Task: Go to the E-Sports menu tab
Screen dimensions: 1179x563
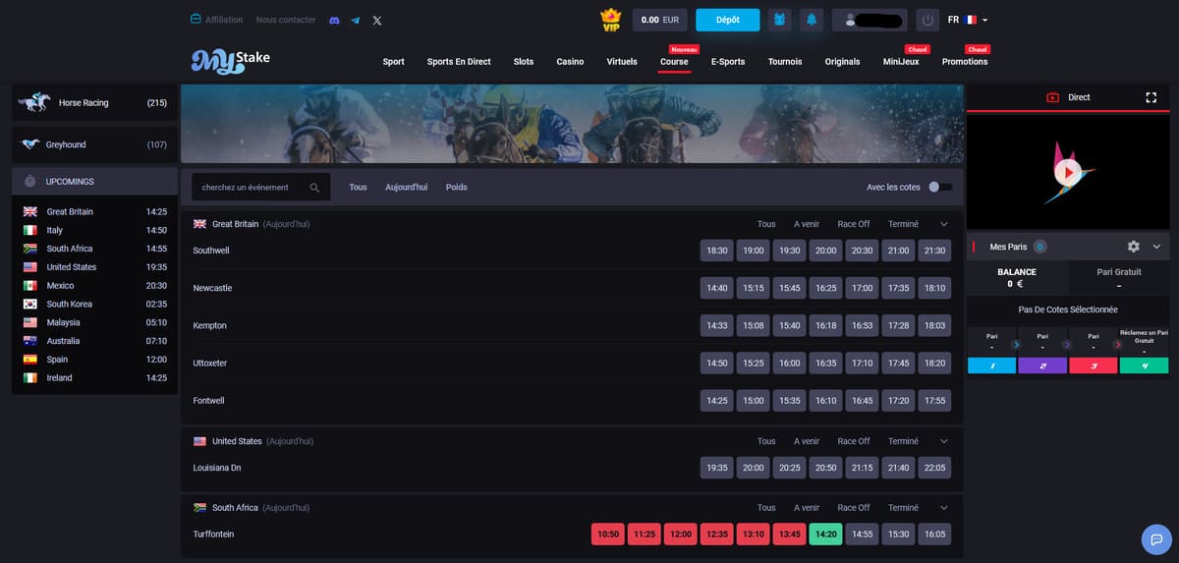Action: (728, 62)
